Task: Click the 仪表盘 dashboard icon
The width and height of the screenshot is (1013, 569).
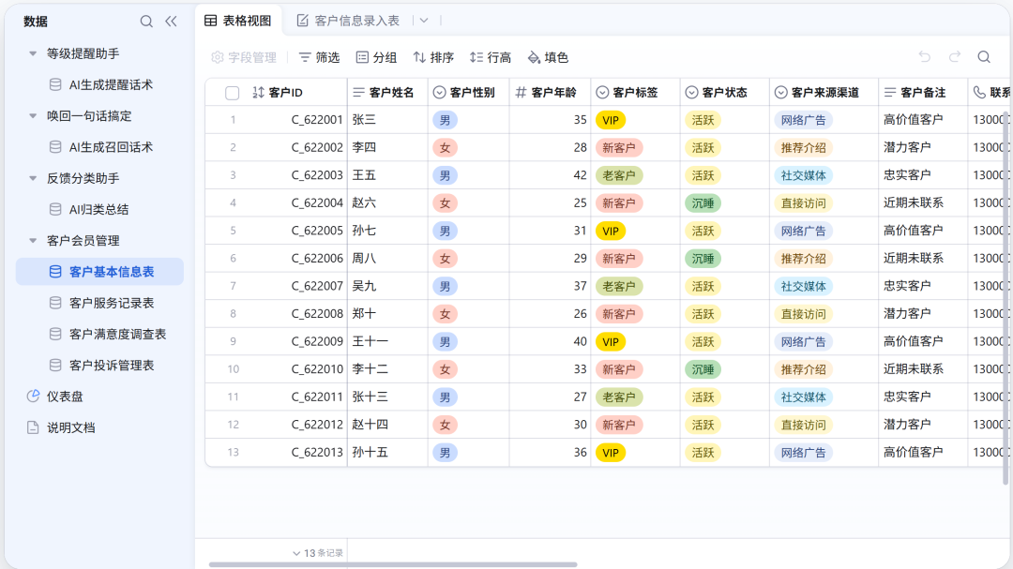Action: 33,396
